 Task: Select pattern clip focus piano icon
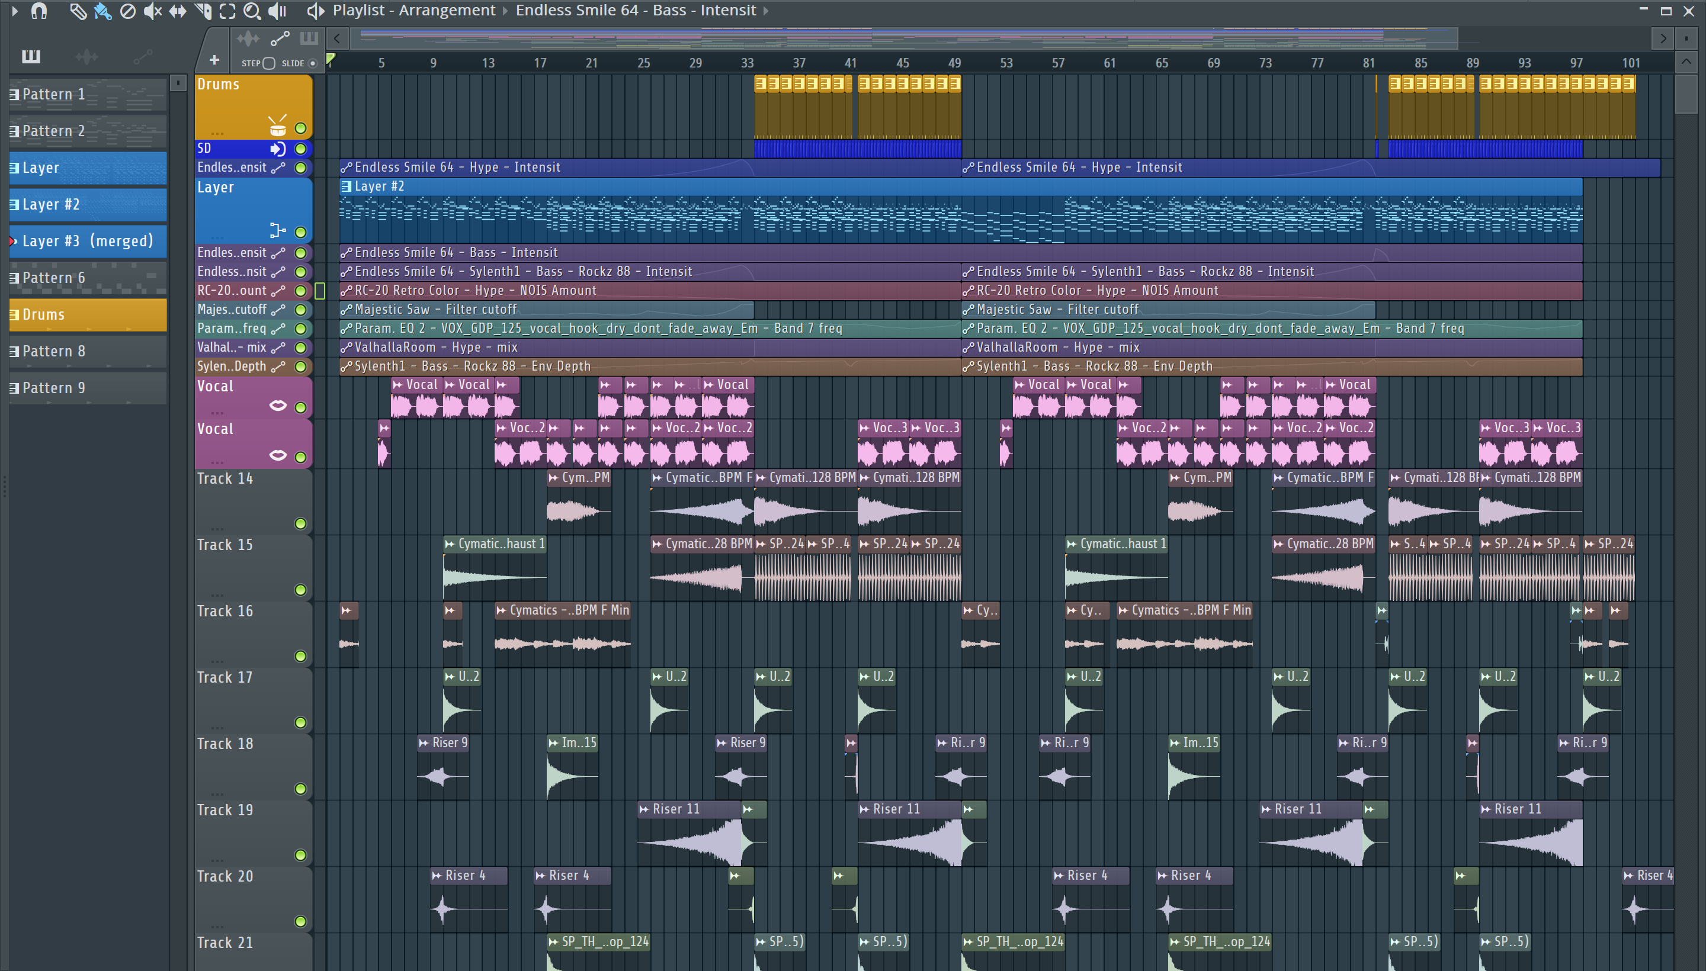(309, 38)
